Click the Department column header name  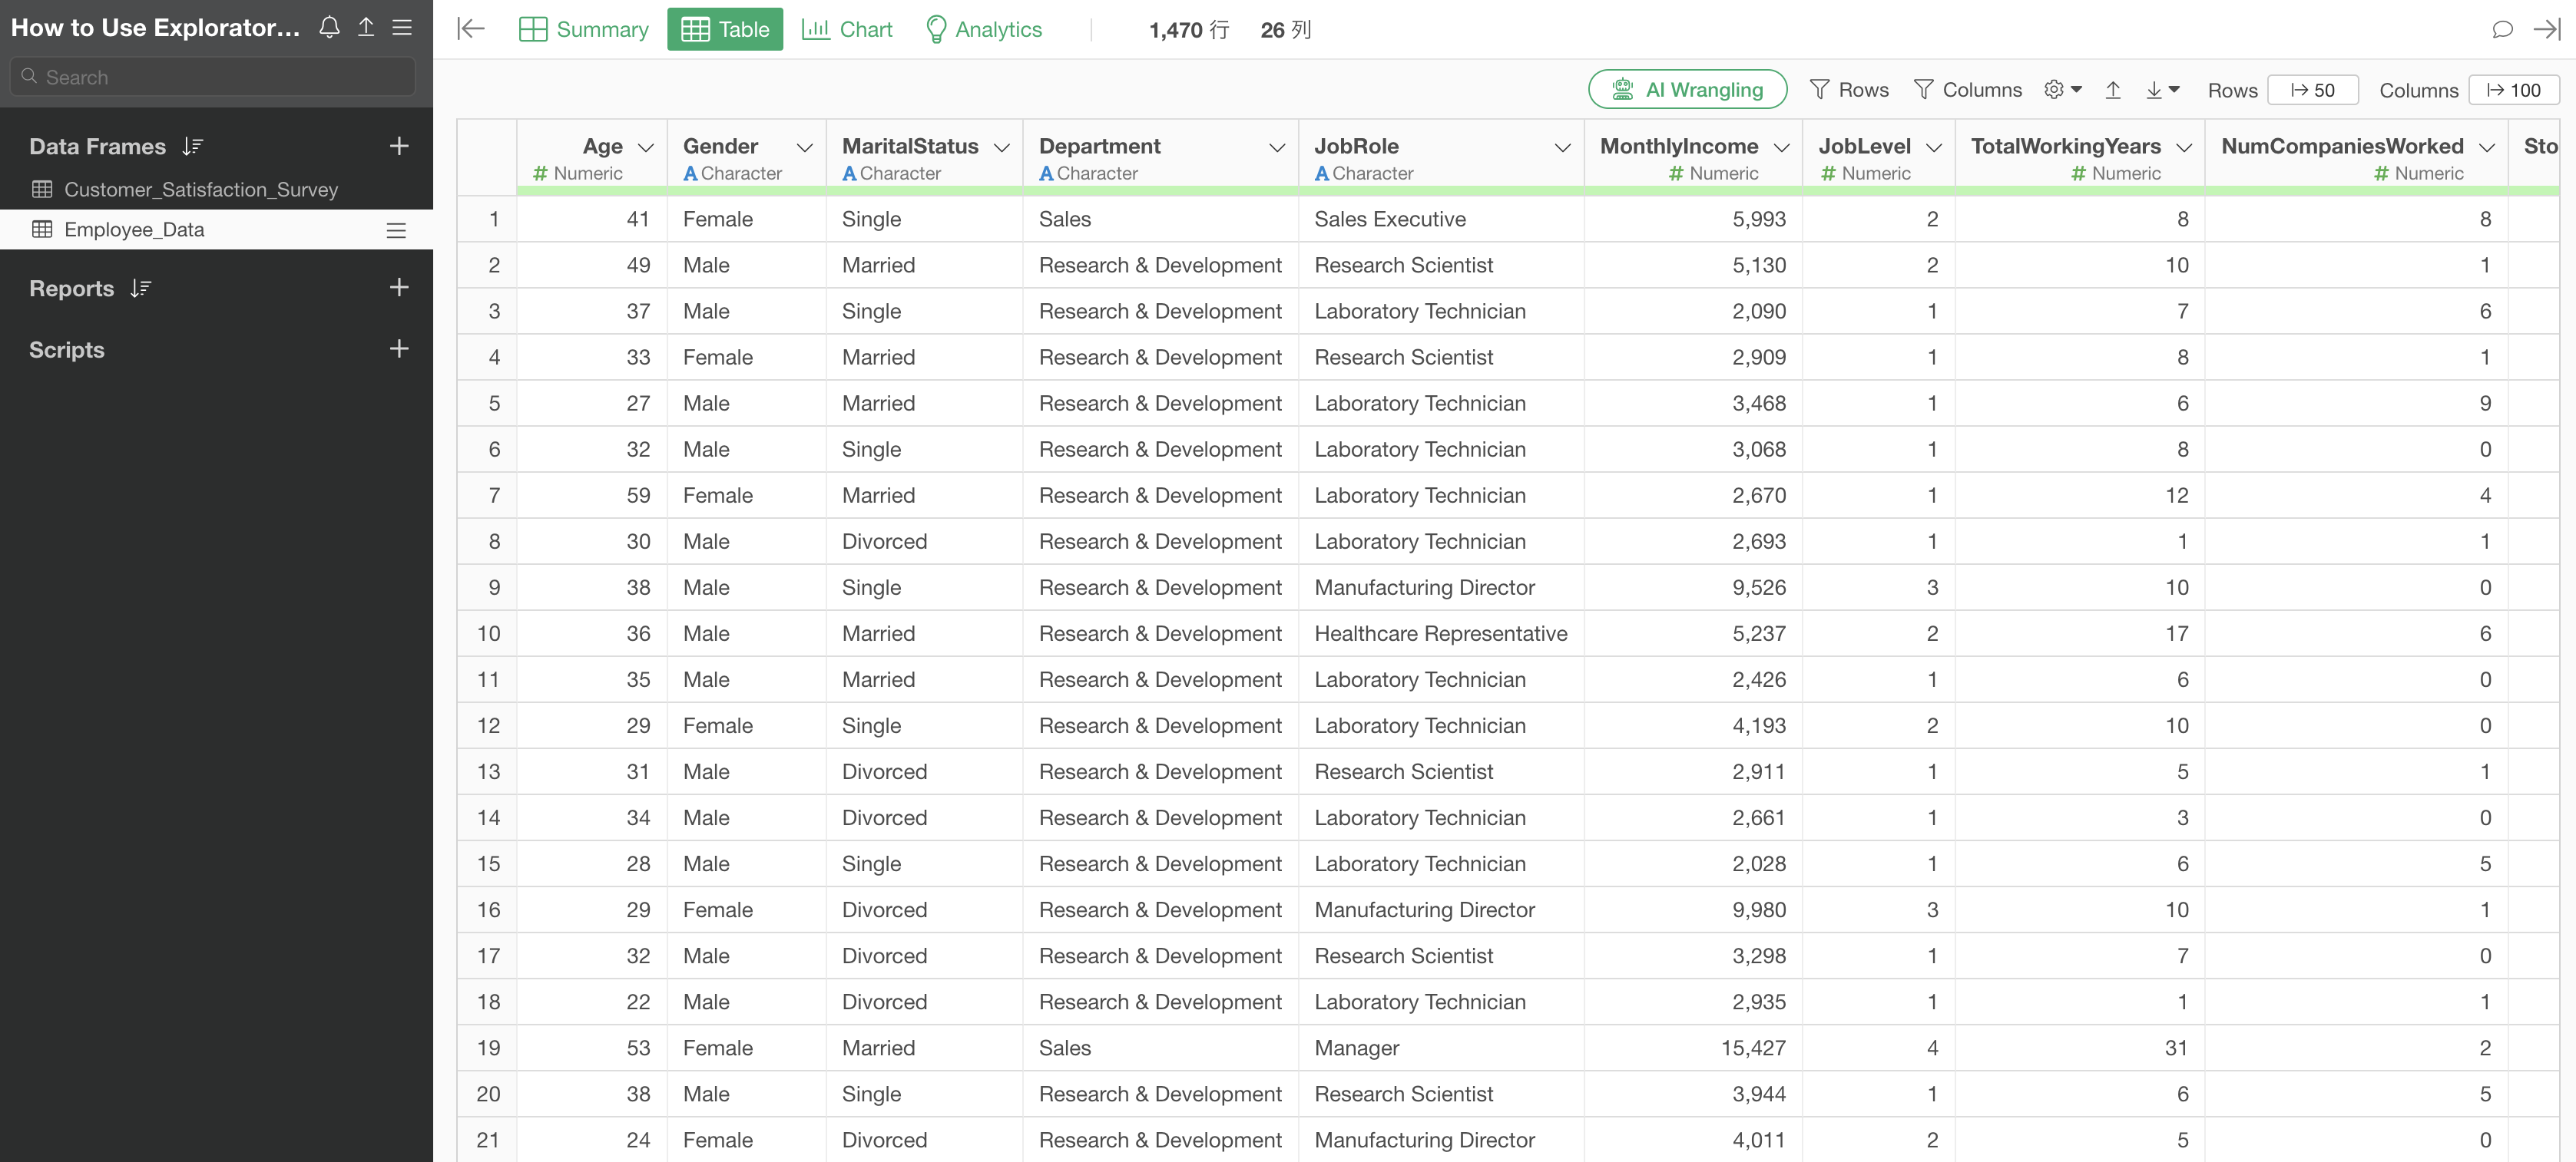click(1099, 147)
